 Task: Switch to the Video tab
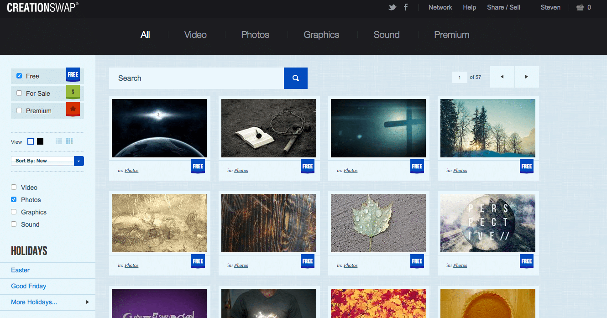pyautogui.click(x=195, y=35)
